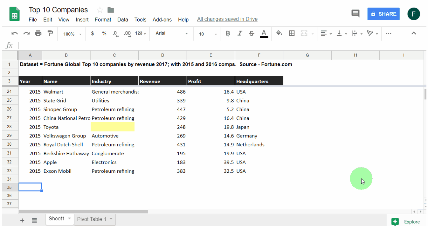Screen dimensions: 428x226
Task: Select Apple's profit value 39.5
Action: pos(211,163)
